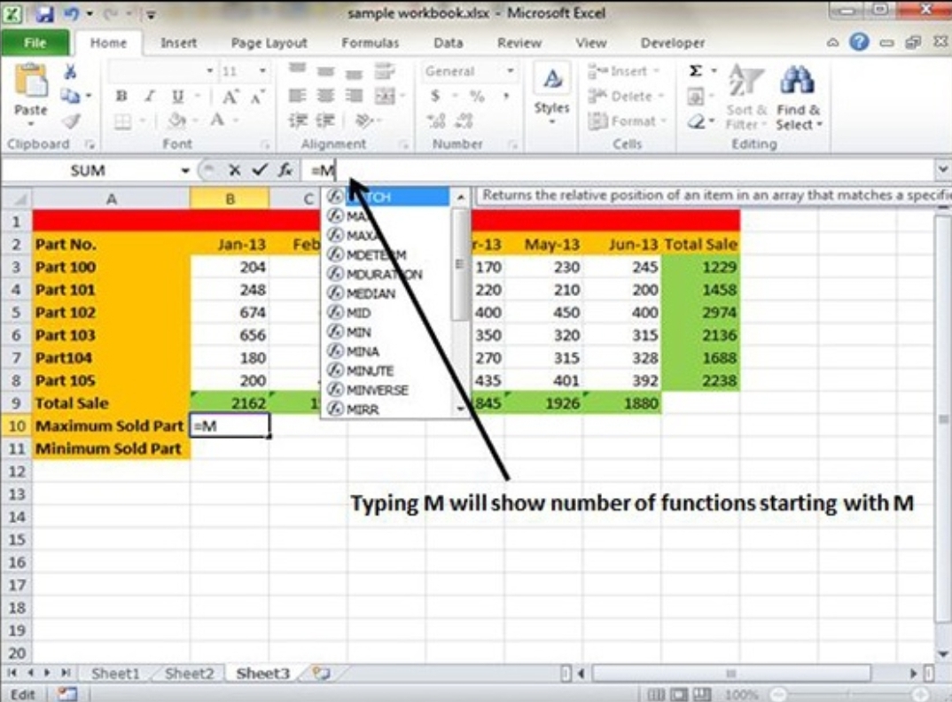Apply Percent Style format
Viewport: 952px width, 702px height.
pyautogui.click(x=477, y=96)
